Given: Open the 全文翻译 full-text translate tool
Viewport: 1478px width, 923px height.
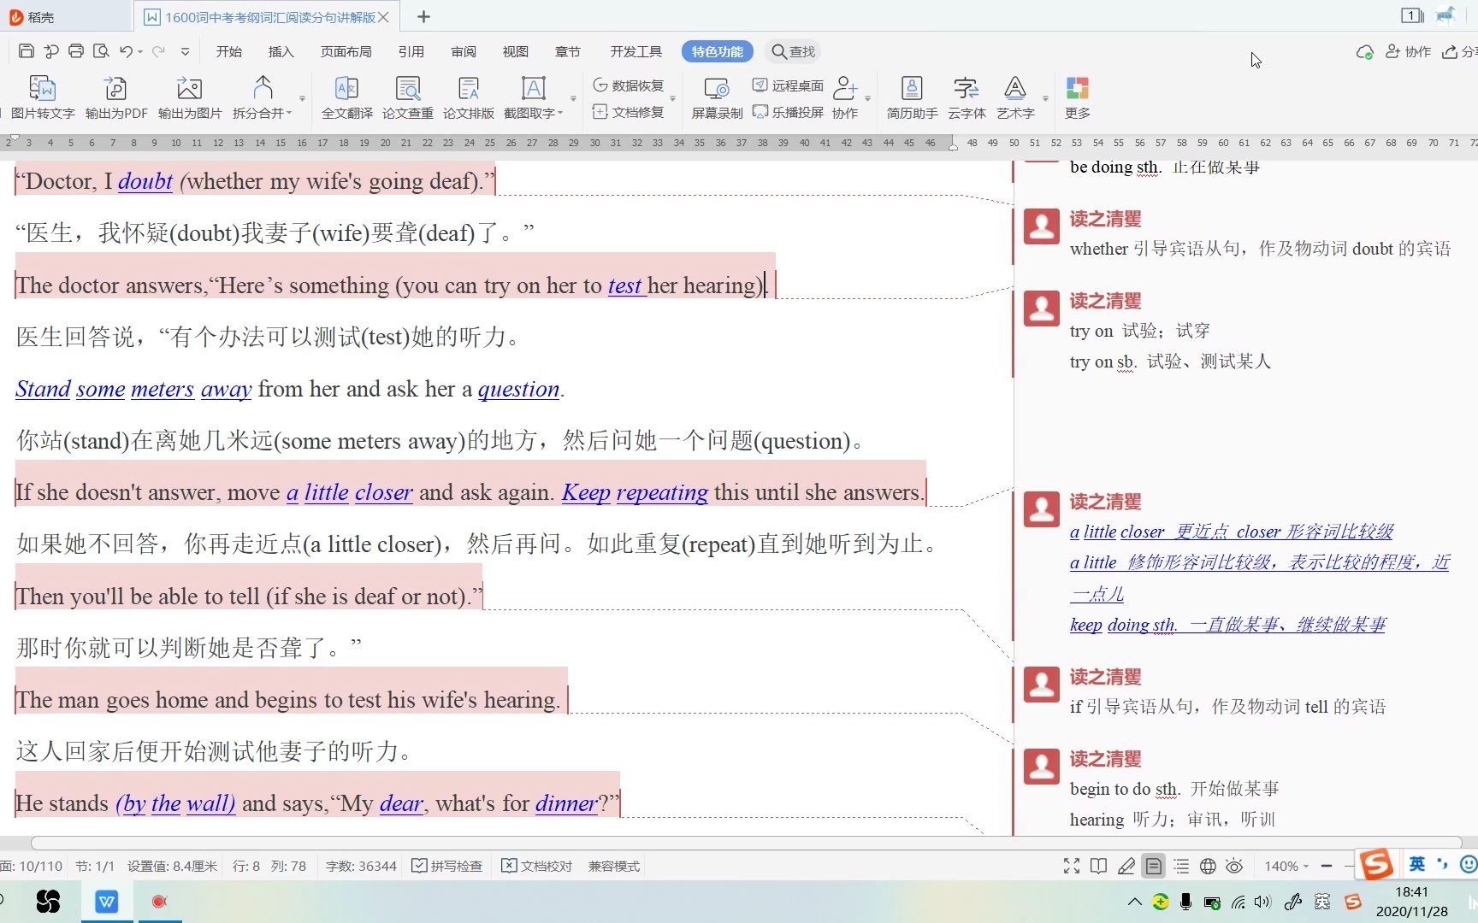Looking at the screenshot, I should 347,97.
